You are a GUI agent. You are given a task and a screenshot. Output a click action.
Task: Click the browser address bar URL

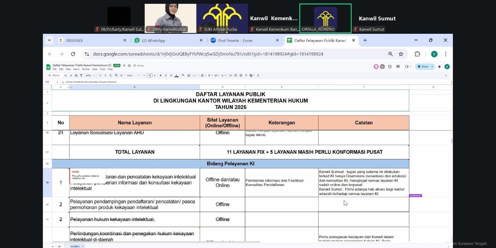[208, 54]
